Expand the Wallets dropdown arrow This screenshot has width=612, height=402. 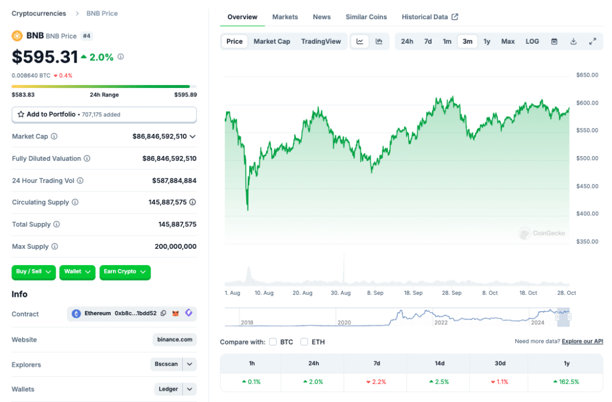pos(189,389)
